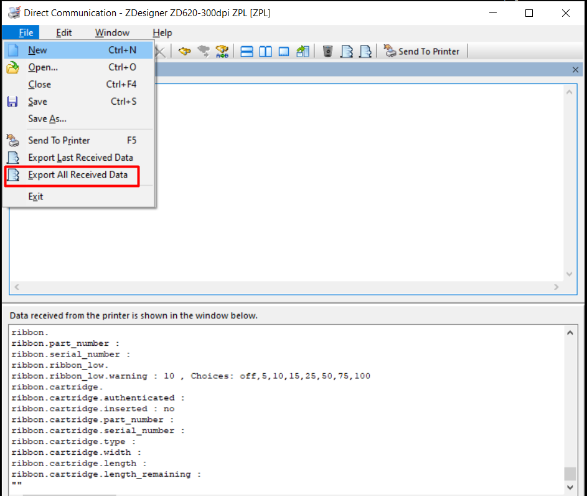The image size is (587, 496).
Task: Click the 'ribbon.cartridge.length_remaining :' line
Action: click(x=106, y=474)
